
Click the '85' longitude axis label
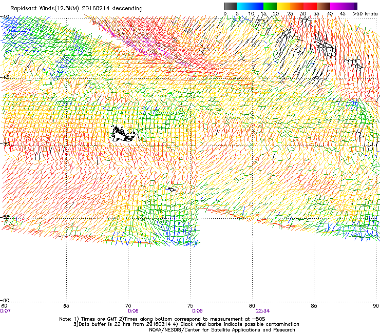point(314,306)
